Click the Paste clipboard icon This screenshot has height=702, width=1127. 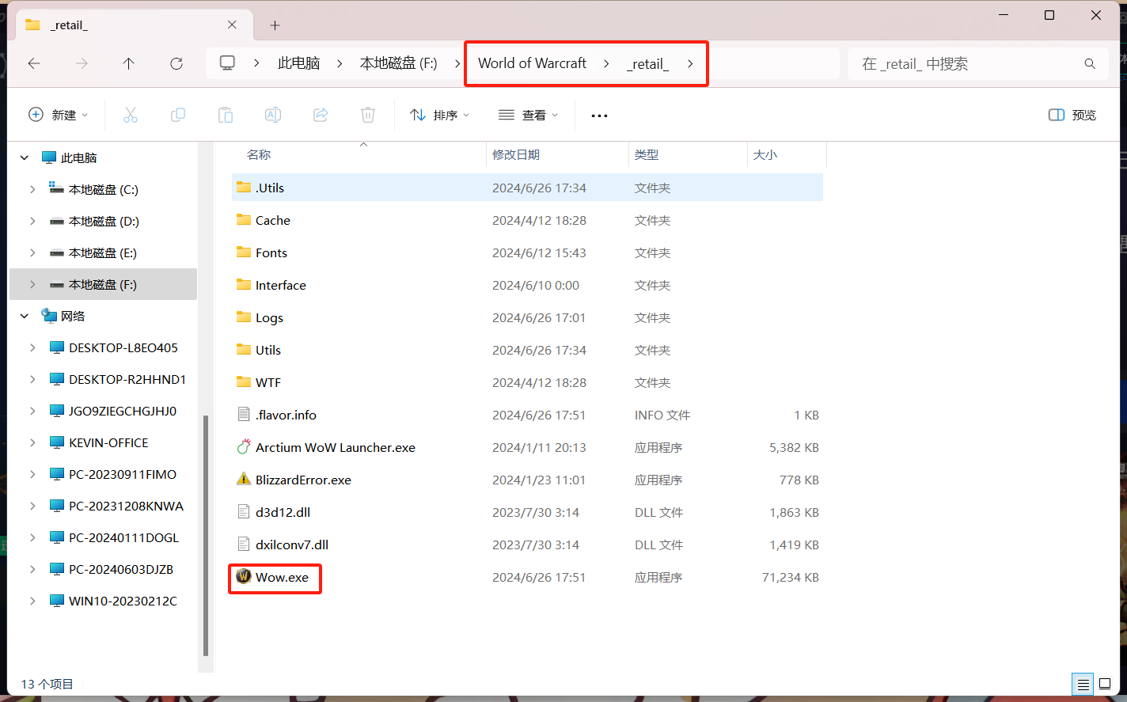click(x=226, y=115)
